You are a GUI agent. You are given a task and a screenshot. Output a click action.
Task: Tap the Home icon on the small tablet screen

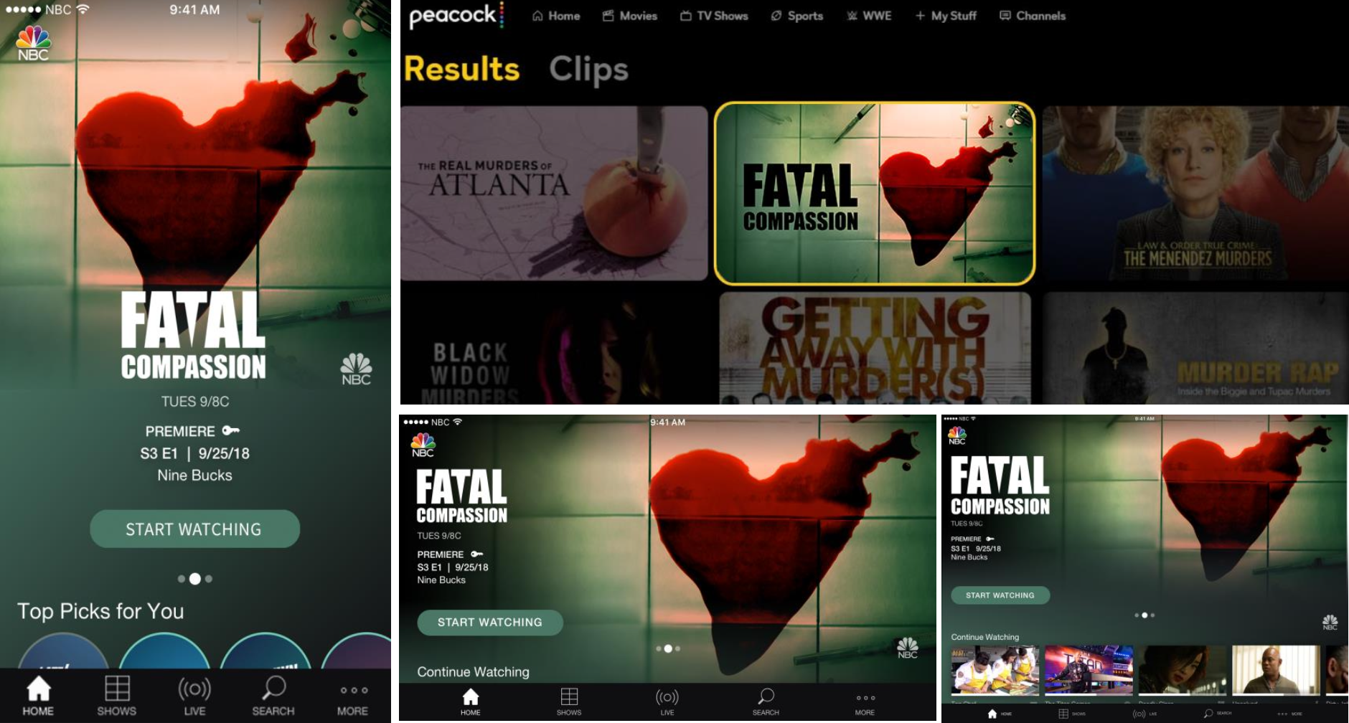point(992,714)
